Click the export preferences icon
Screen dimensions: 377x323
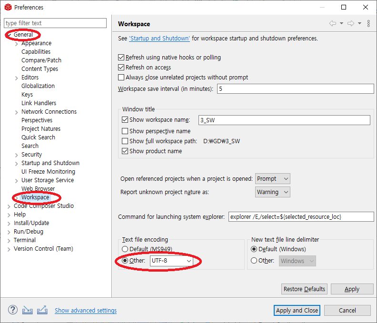[x=42, y=310]
